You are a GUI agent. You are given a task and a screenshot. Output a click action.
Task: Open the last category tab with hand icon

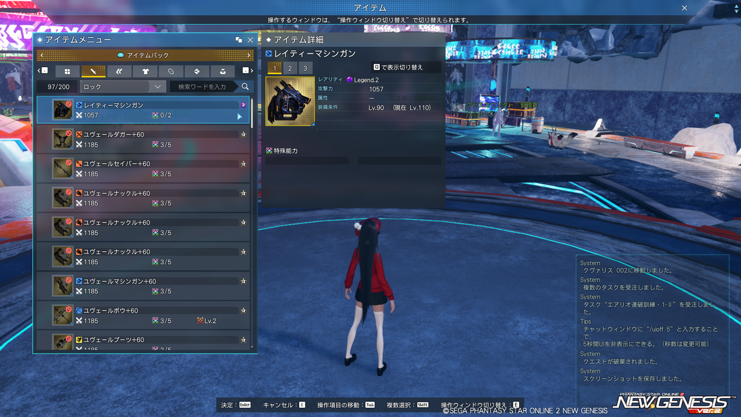point(223,71)
